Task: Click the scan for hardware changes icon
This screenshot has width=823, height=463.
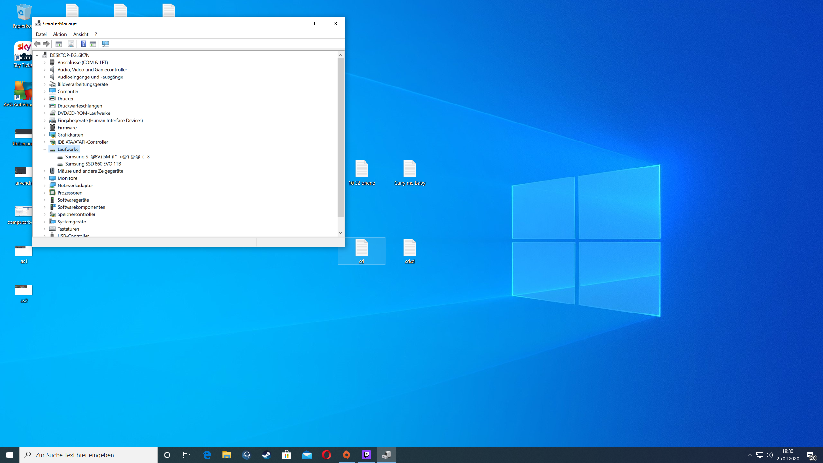Action: [x=105, y=44]
